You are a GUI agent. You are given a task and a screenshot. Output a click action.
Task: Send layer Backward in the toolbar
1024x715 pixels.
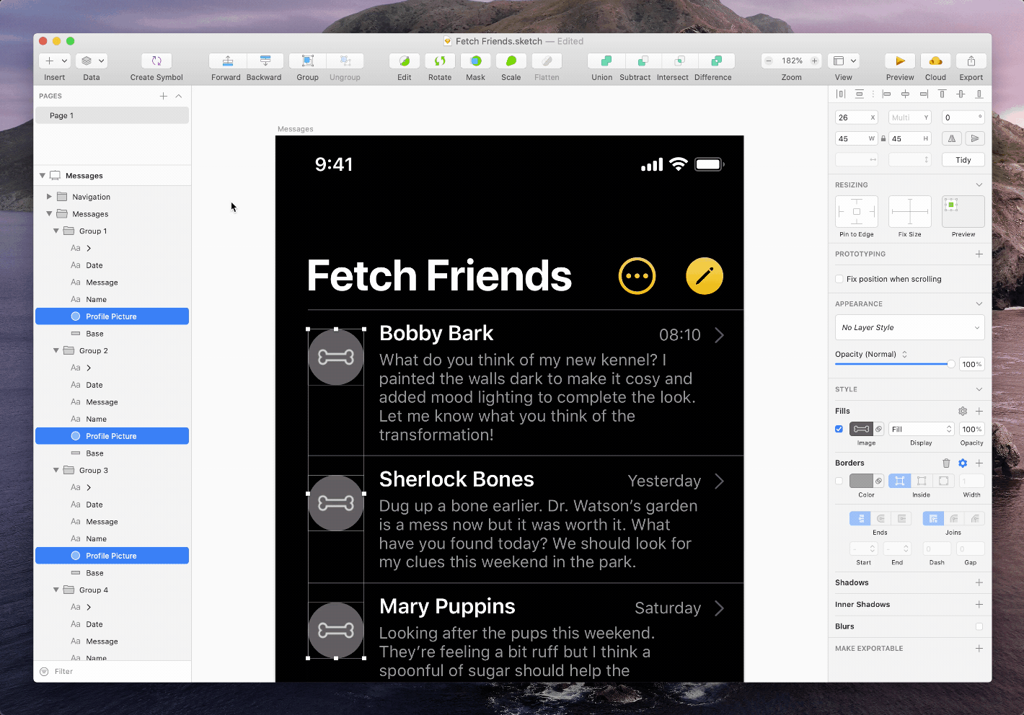265,61
